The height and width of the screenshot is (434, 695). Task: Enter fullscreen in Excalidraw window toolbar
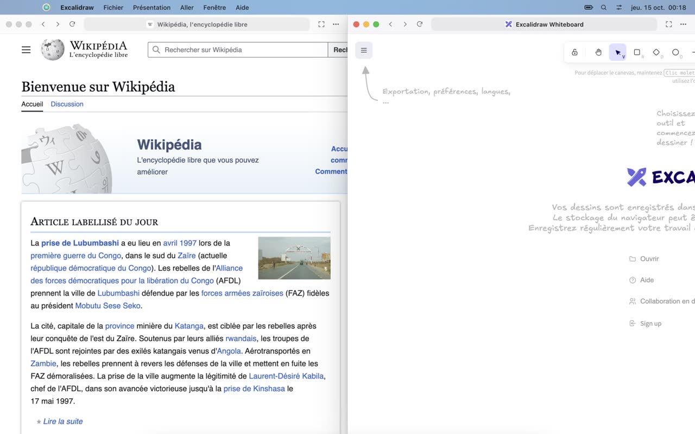[669, 24]
